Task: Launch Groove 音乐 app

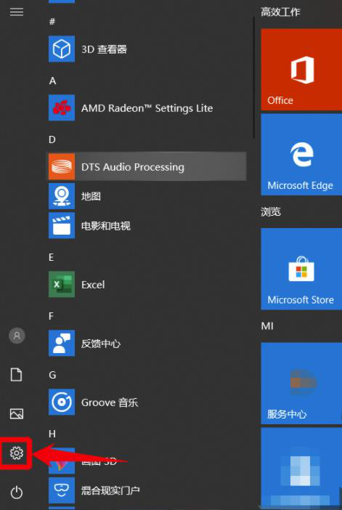Action: point(147,402)
